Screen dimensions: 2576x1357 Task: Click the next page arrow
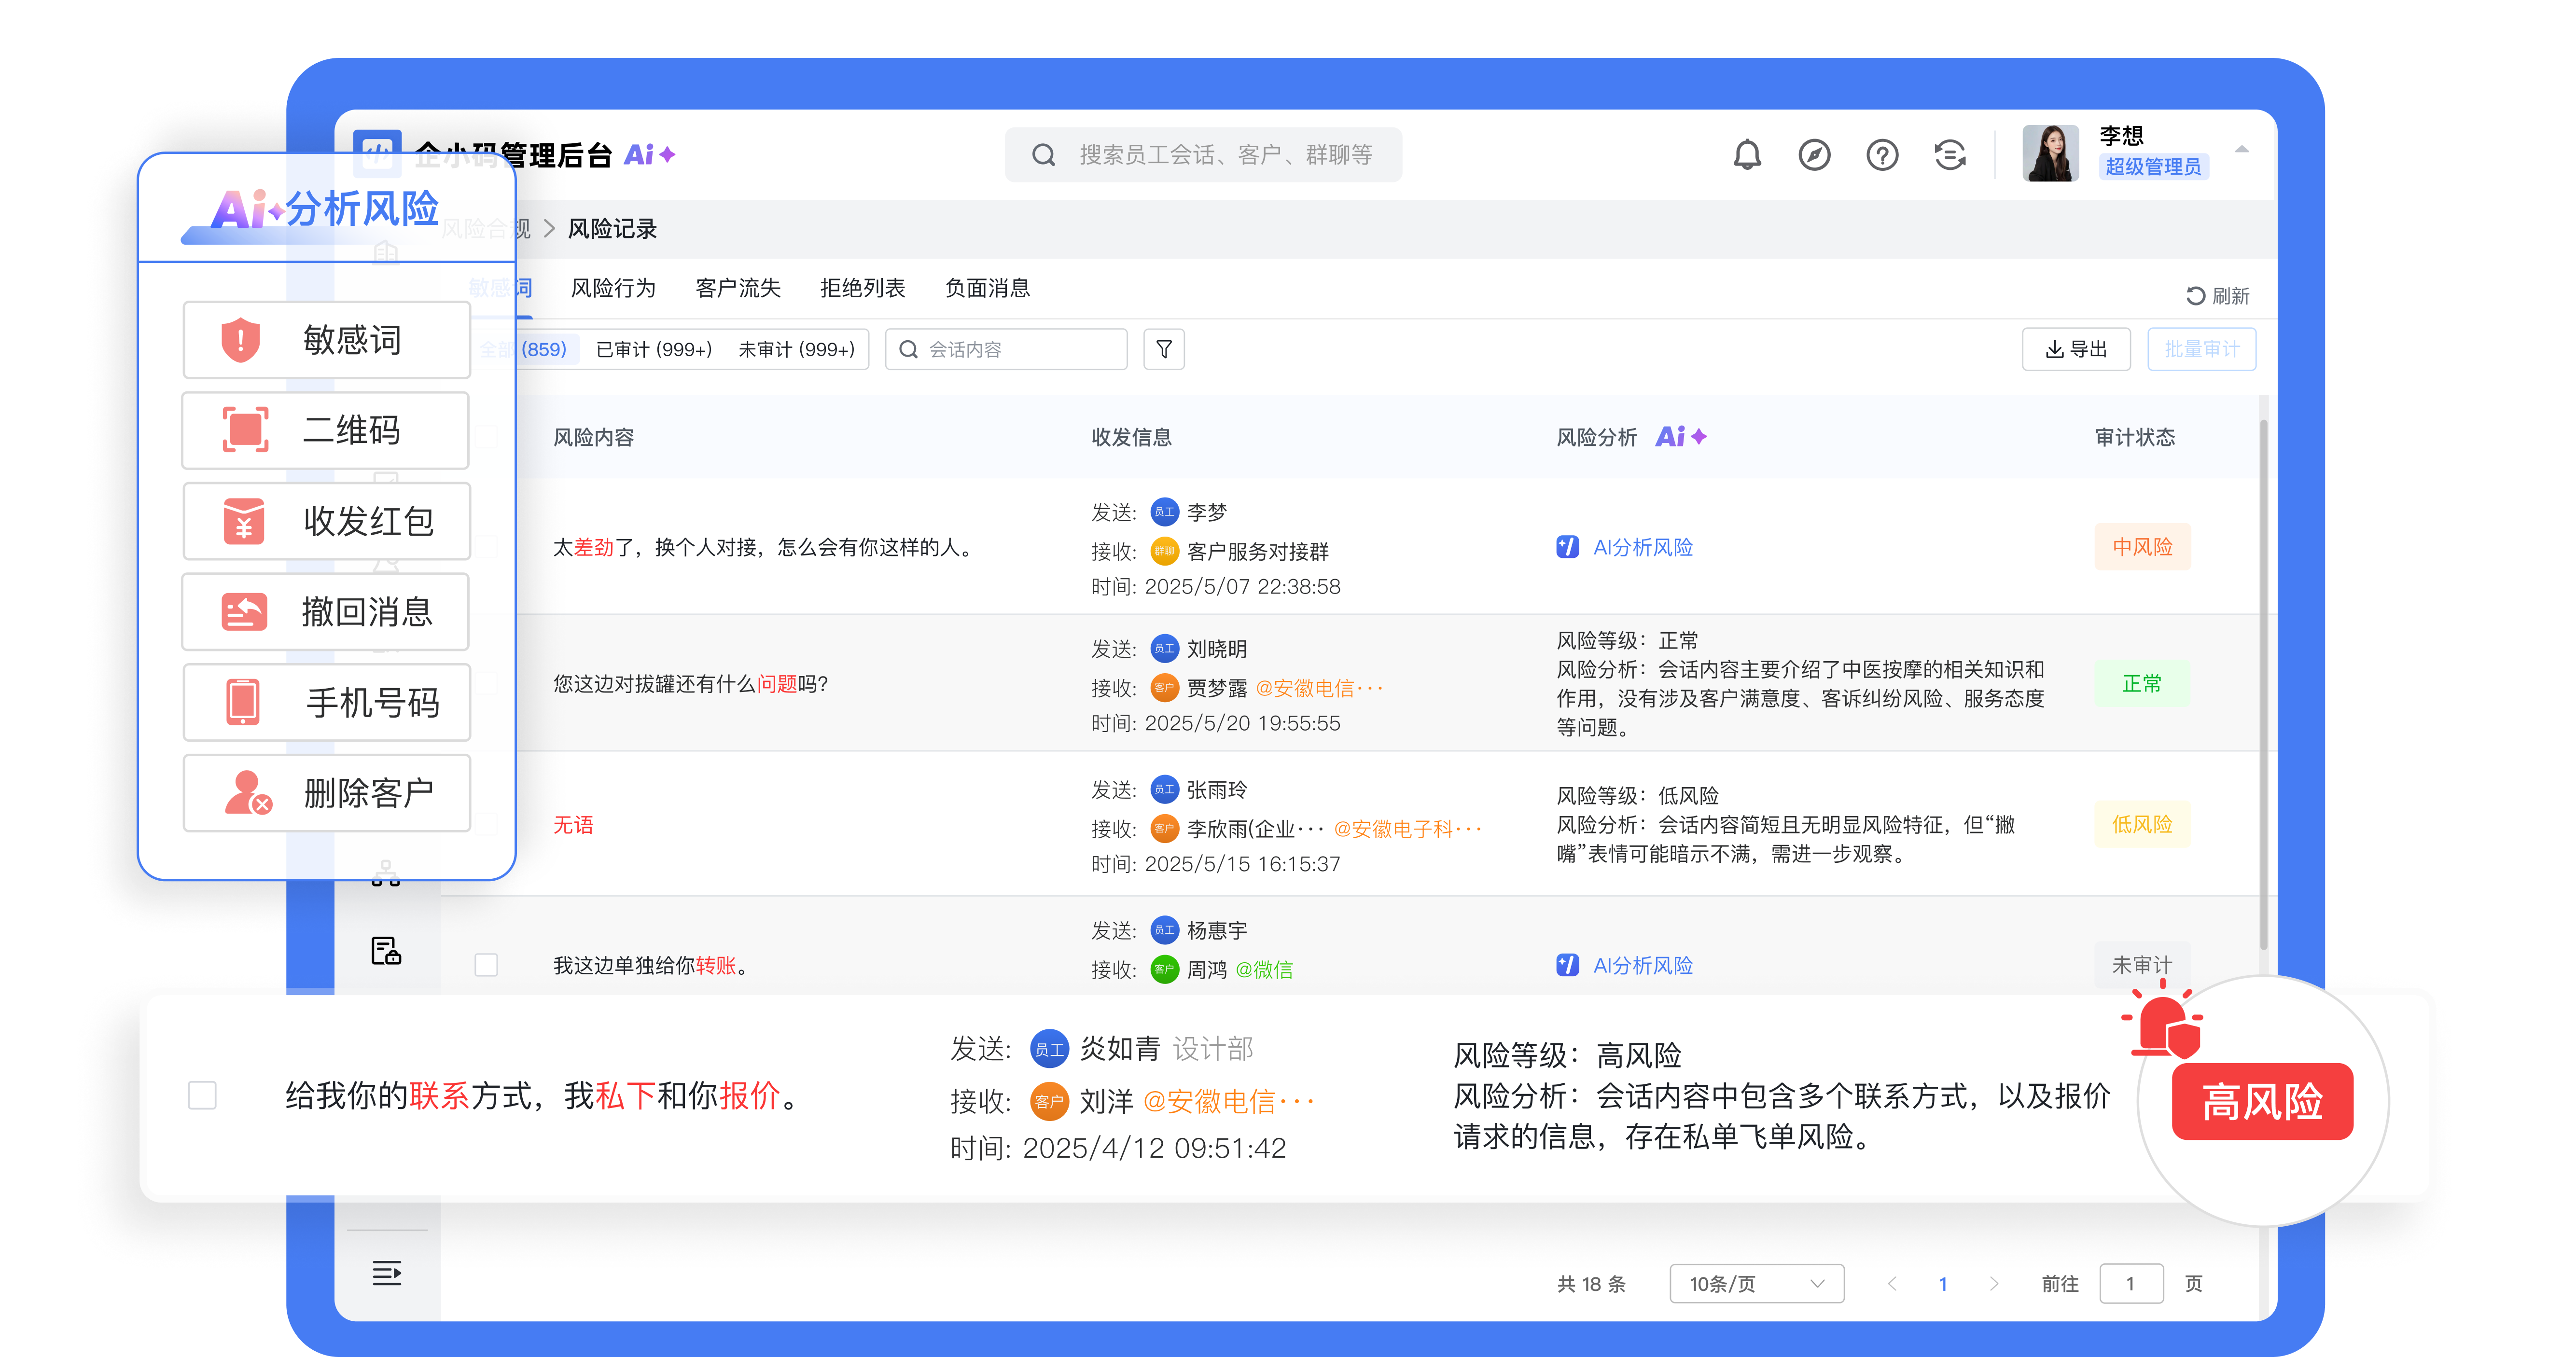point(1994,1284)
